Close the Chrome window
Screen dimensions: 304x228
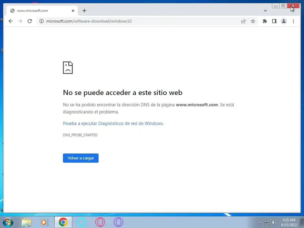tap(293, 6)
